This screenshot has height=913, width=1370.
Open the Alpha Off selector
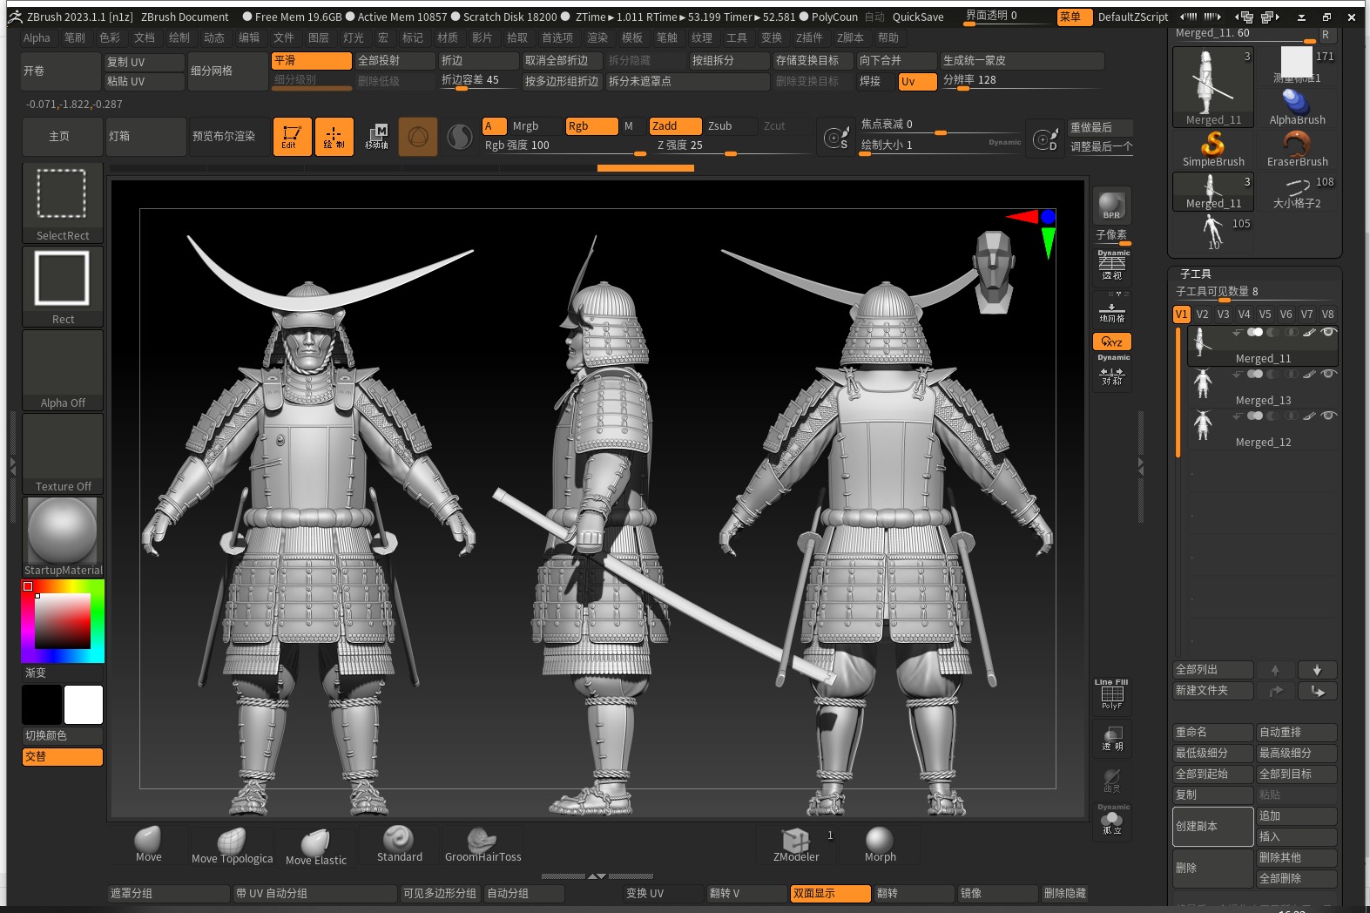[63, 370]
